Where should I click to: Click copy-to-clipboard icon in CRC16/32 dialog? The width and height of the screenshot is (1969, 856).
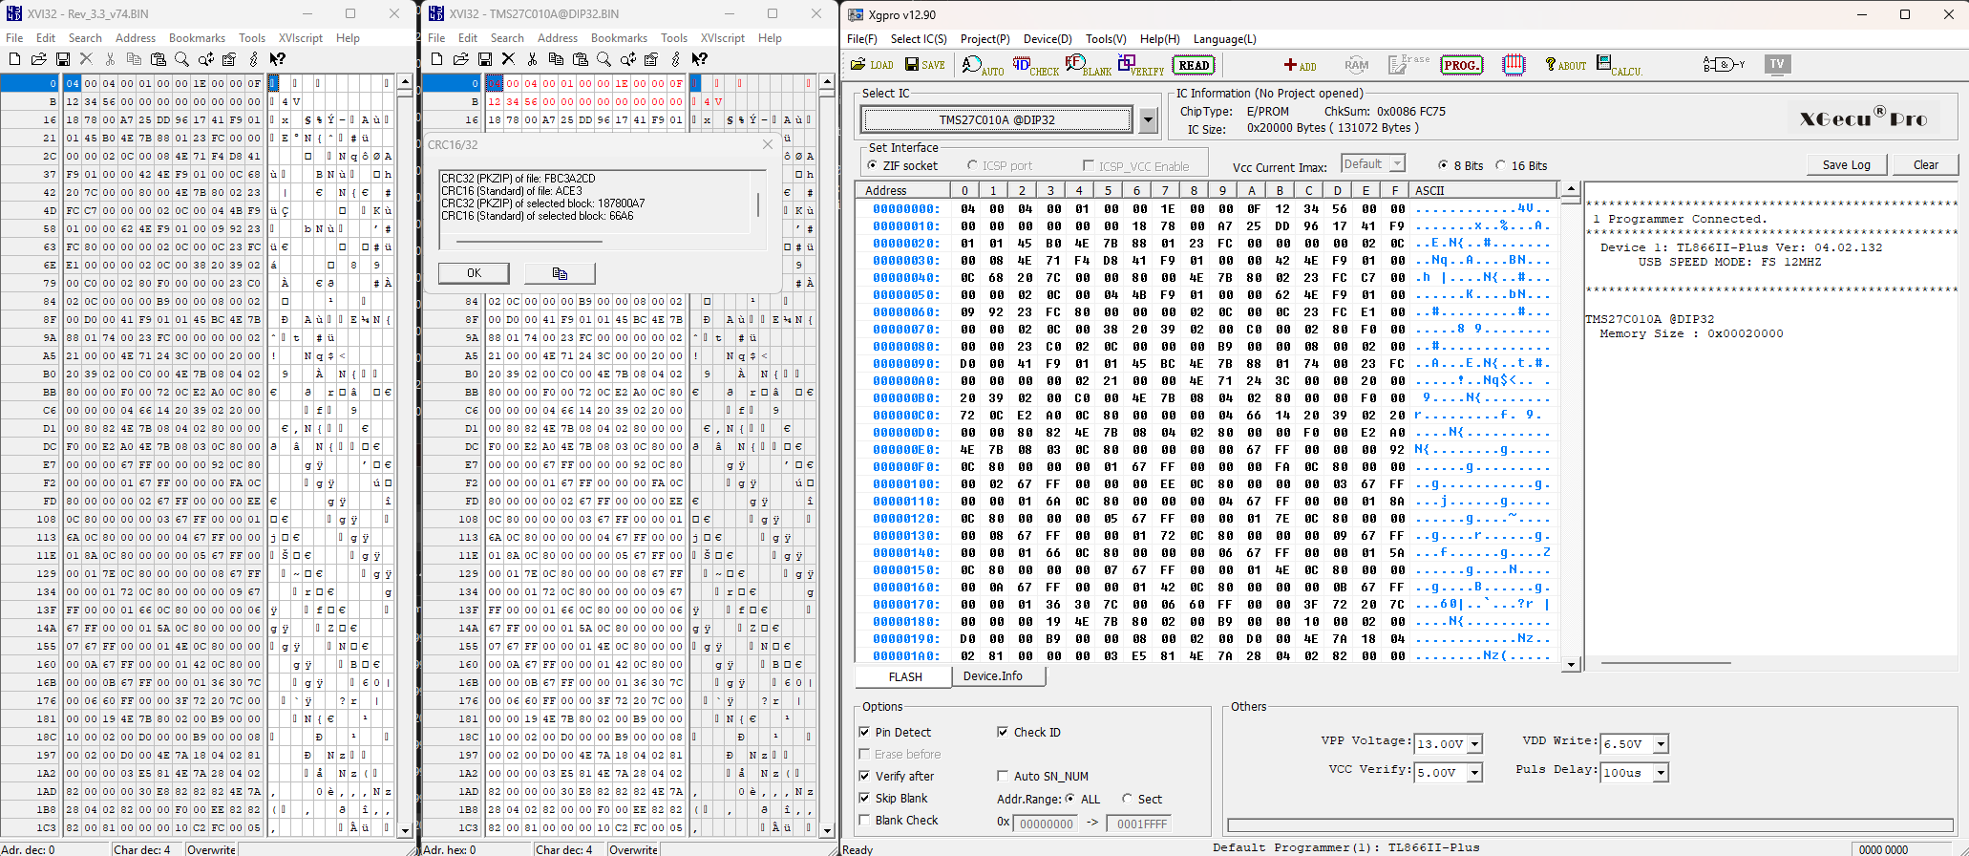(x=560, y=273)
